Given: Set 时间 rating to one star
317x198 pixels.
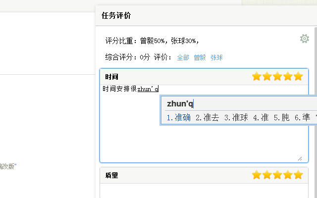Looking at the screenshot, I should click(x=257, y=77).
